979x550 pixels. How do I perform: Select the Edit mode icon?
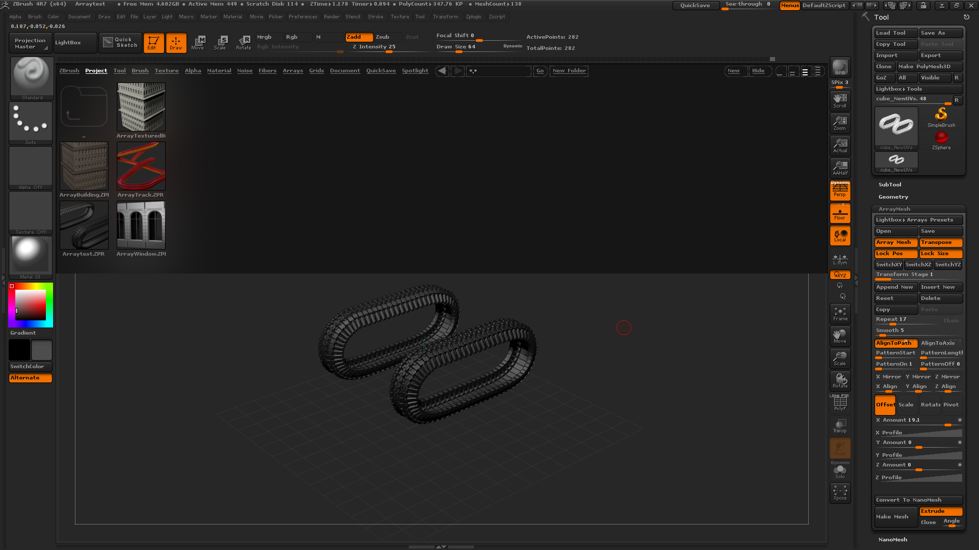coord(153,43)
